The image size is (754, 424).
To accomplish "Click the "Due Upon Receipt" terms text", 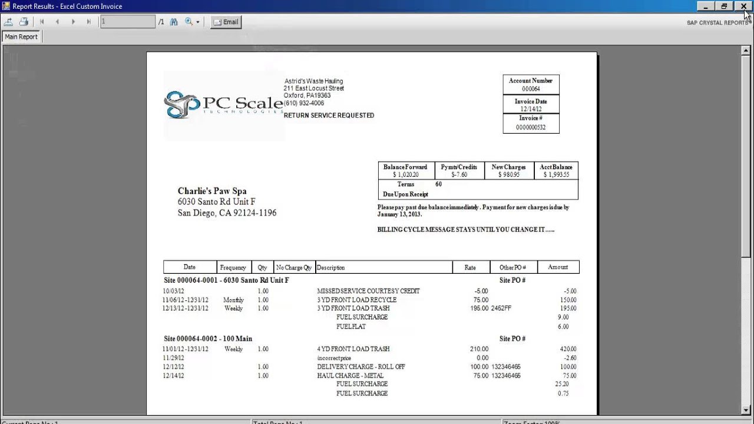I will (405, 194).
